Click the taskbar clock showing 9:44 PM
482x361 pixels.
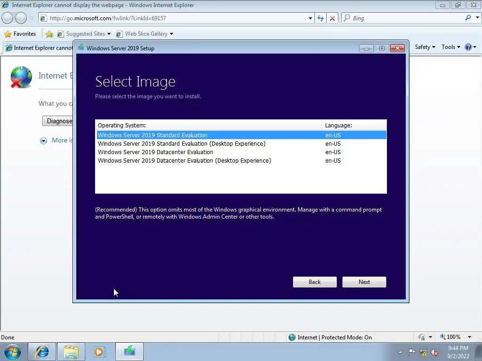click(x=458, y=352)
